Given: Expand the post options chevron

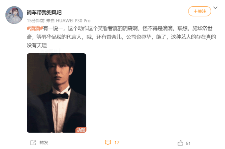Looking at the screenshot, I should coord(215,8).
